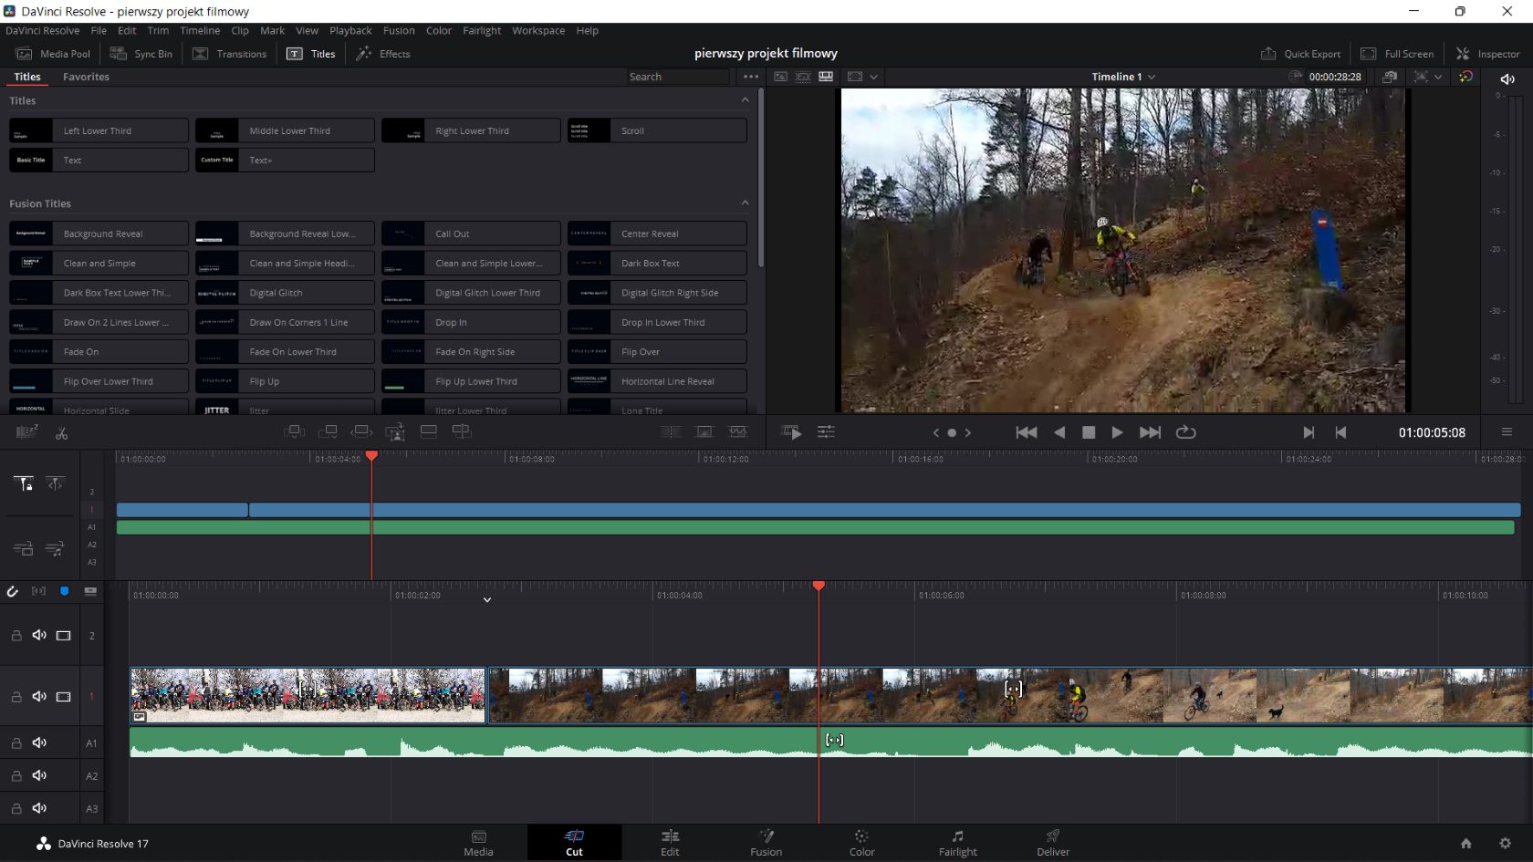This screenshot has width=1533, height=862.
Task: Lock video track 1
Action: 16,697
